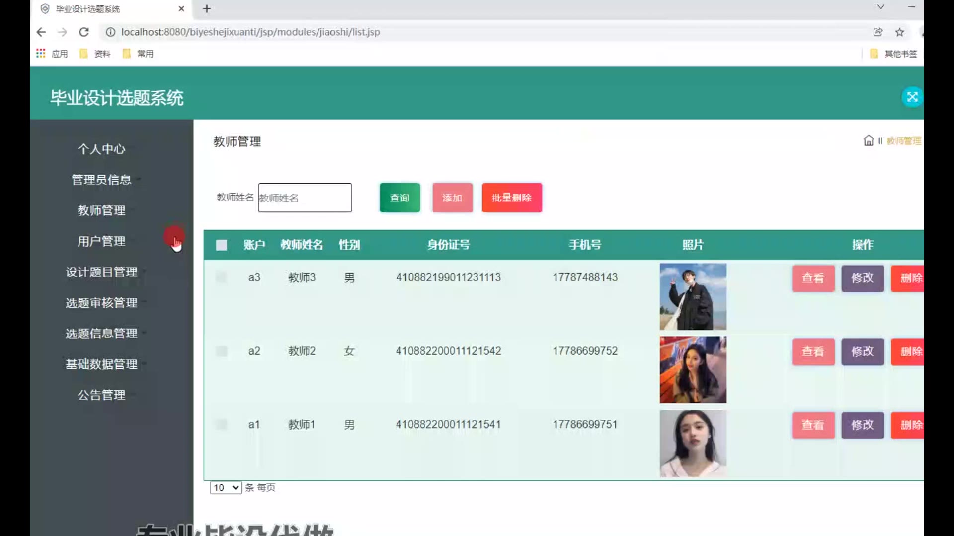Click the green 查询 button

coord(399,198)
